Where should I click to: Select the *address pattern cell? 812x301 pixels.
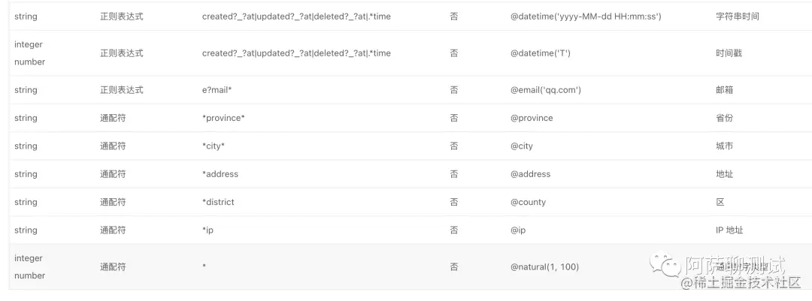[220, 174]
